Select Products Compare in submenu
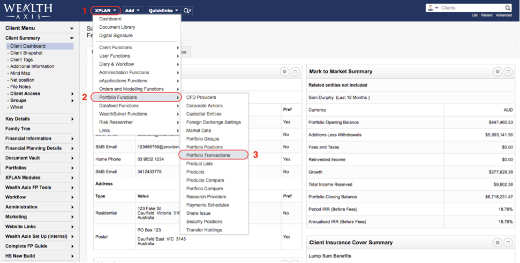The height and width of the screenshot is (263, 520). [205, 180]
